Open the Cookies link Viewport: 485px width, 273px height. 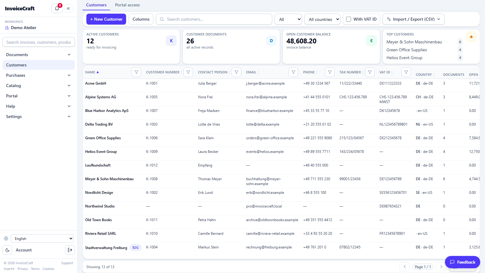48,269
